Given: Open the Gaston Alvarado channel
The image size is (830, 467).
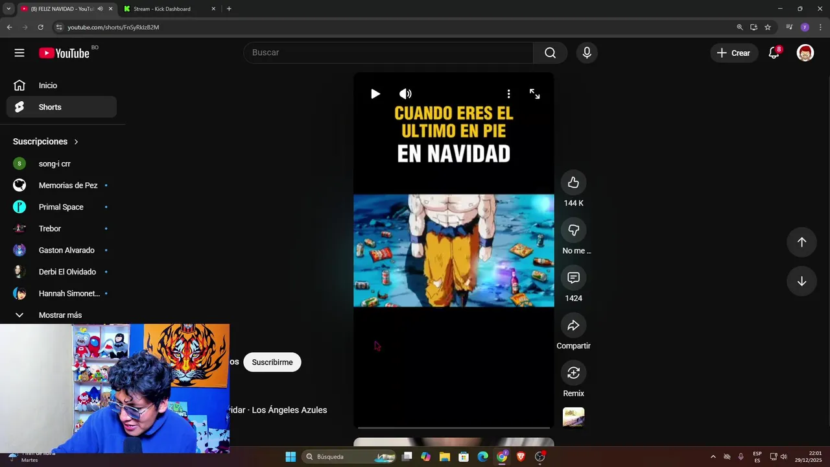Looking at the screenshot, I should tap(62, 250).
